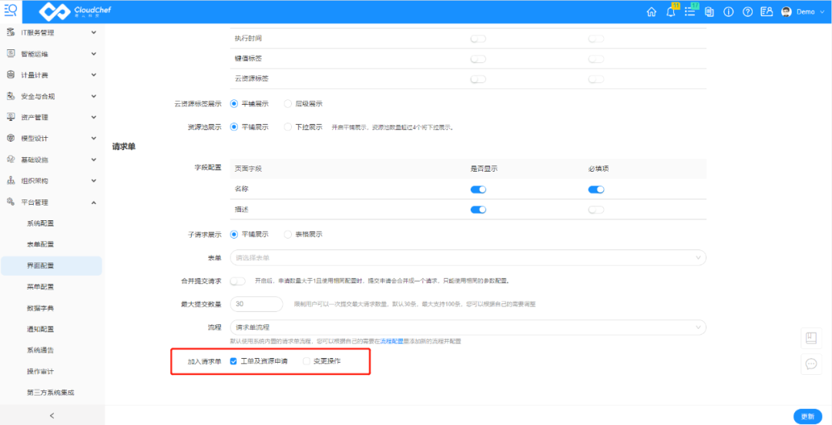Expand the 计量计费 menu chevron

point(94,75)
